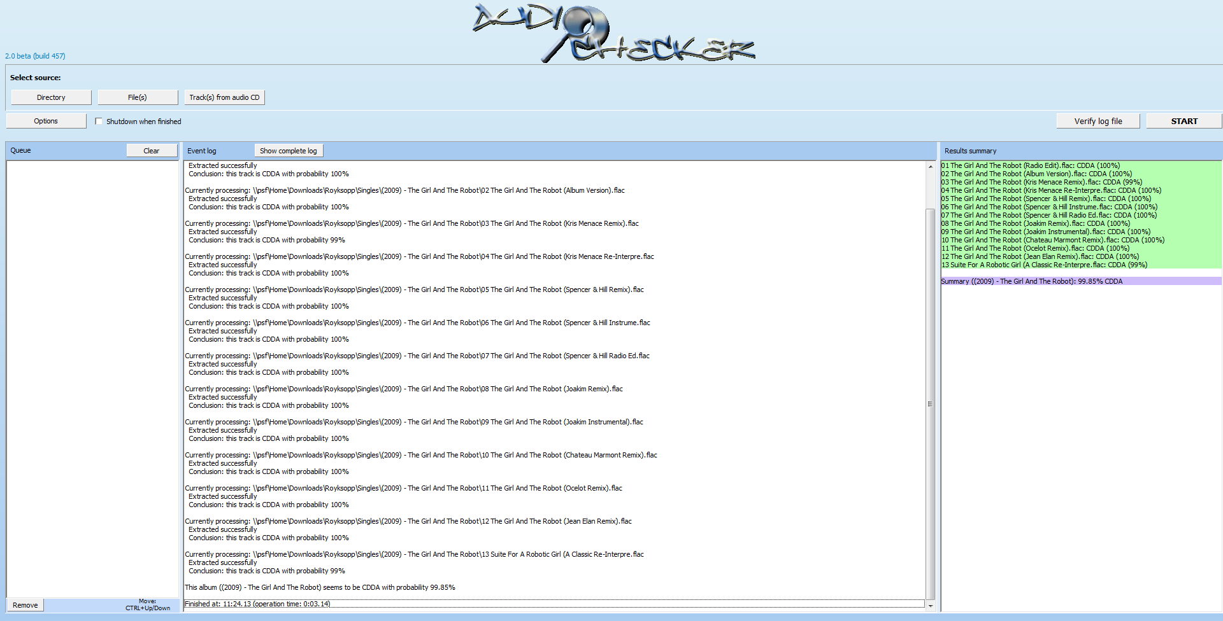Screen dimensions: 1223x621
Task: Click the AudioChecker logo
Action: pos(613,33)
